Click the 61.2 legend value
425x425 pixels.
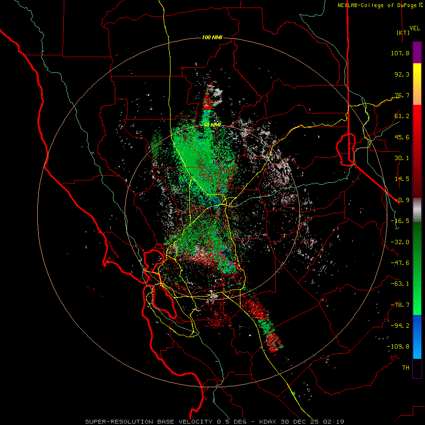click(402, 116)
